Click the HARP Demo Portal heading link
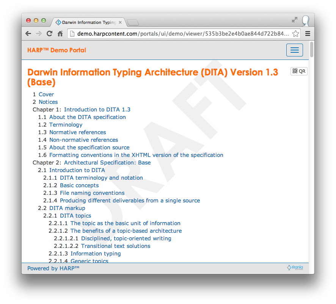The width and height of the screenshot is (336, 304). (57, 50)
